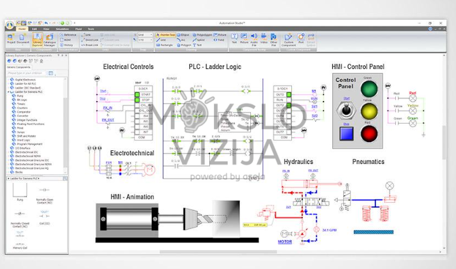Open the Catalogue Manager

(49, 40)
